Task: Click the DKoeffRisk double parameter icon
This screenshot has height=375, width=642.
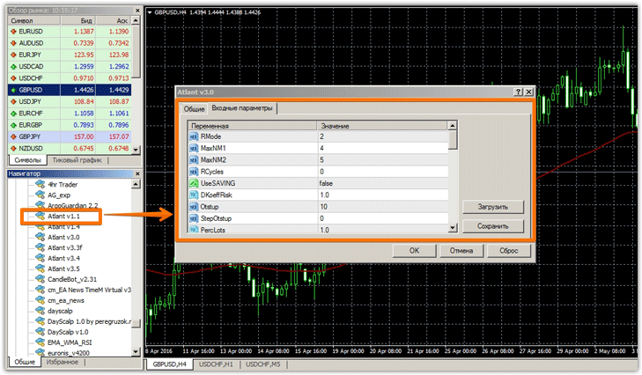Action: (193, 194)
